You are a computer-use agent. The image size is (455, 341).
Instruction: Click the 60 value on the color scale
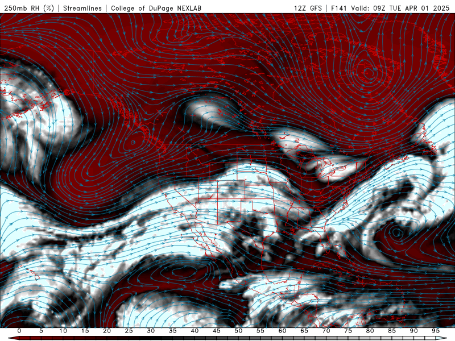pos(282,331)
